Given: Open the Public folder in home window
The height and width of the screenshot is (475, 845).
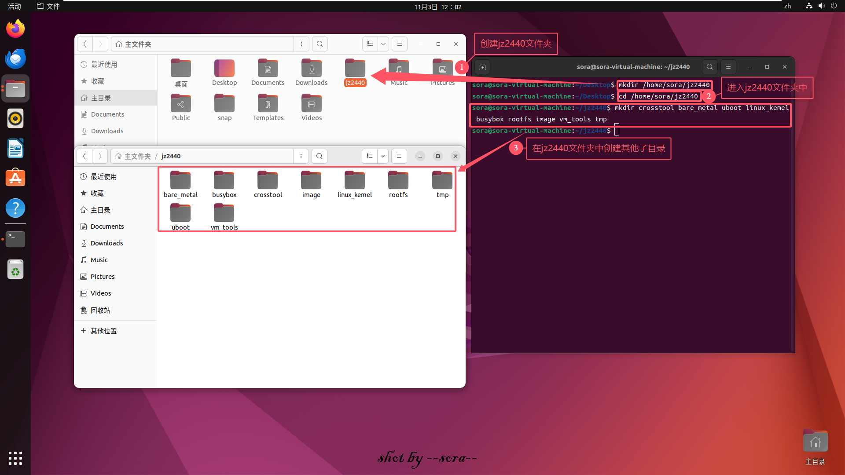Looking at the screenshot, I should (x=181, y=108).
